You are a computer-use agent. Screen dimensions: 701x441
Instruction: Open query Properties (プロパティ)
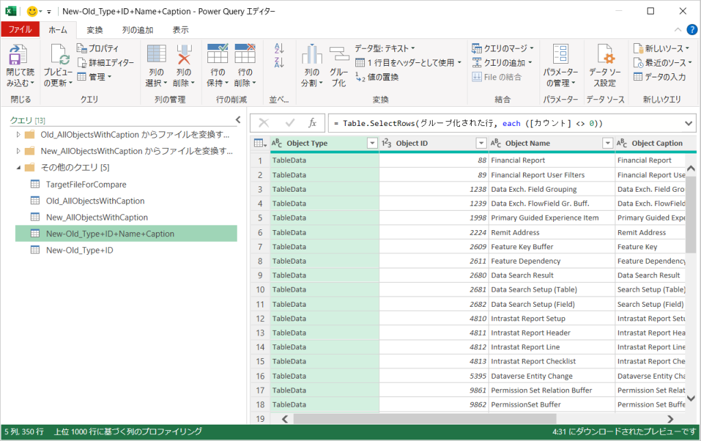click(97, 49)
